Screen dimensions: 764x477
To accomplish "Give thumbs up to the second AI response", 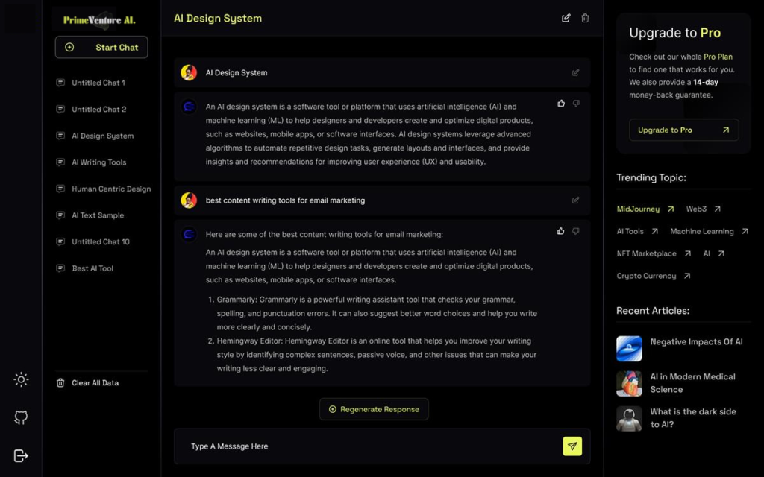I will click(561, 231).
